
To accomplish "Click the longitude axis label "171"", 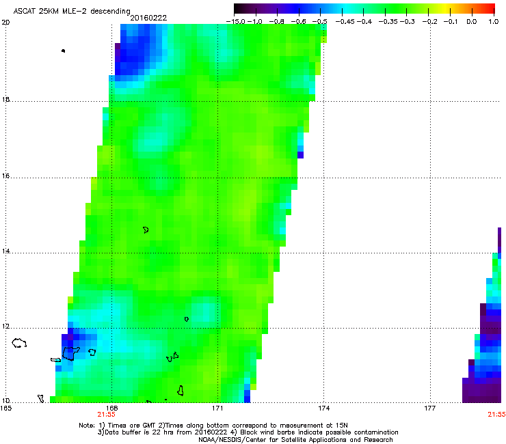I will click(x=217, y=408).
